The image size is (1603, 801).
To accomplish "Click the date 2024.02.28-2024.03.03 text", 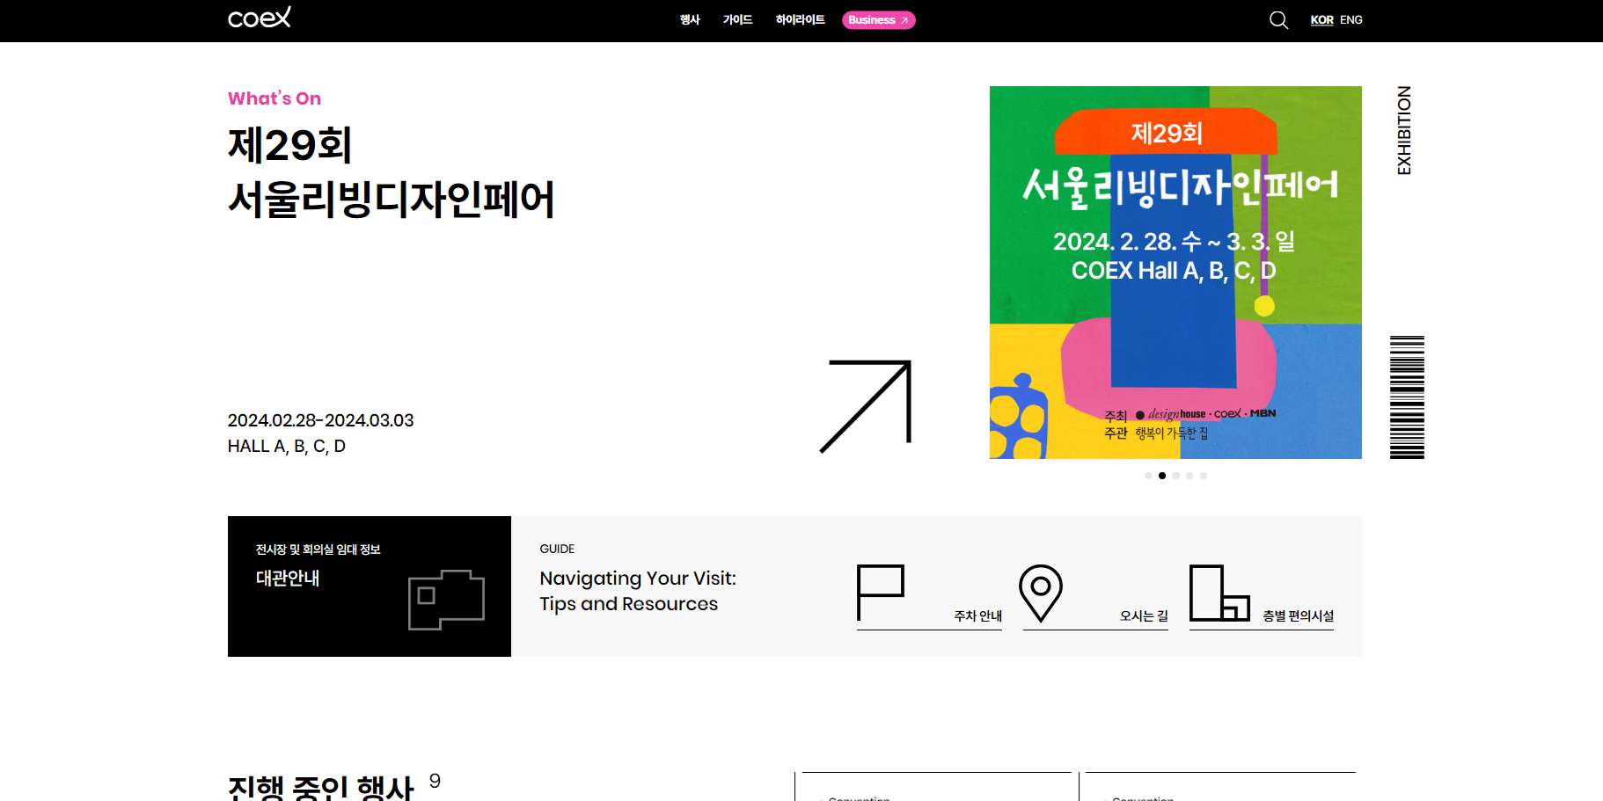I will coord(320,420).
